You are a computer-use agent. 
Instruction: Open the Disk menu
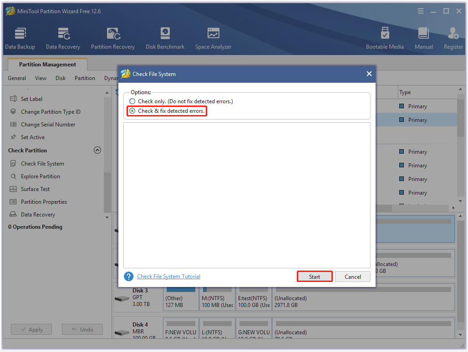coord(60,78)
